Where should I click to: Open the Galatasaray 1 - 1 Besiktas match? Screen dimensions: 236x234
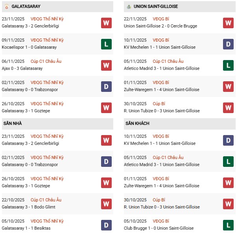pyautogui.click(x=26, y=228)
